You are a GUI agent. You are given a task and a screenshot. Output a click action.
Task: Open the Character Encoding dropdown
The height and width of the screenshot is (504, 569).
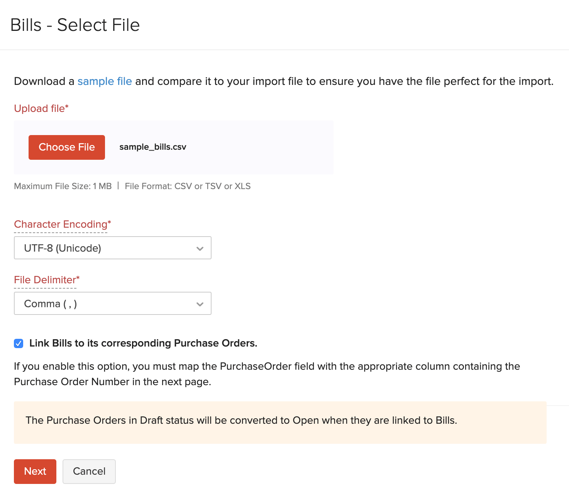112,248
